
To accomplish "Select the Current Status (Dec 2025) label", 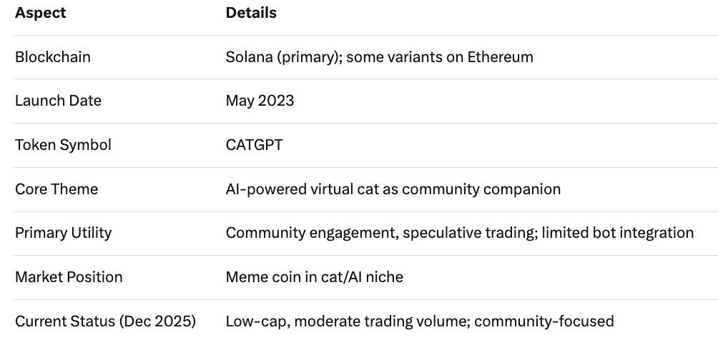I will point(105,321).
